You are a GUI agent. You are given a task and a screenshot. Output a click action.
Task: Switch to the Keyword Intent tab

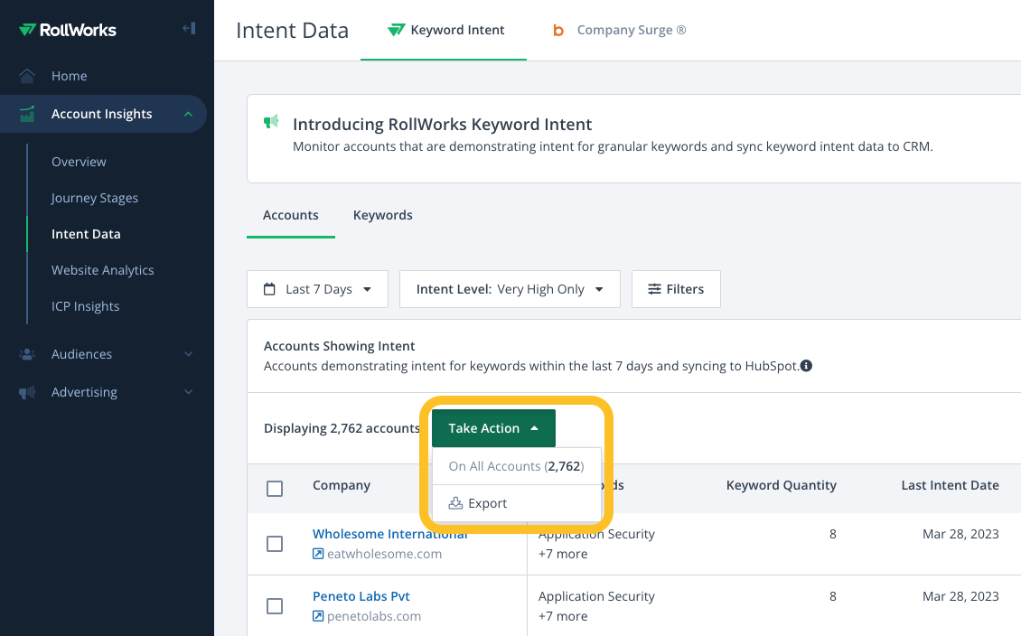[x=445, y=31]
